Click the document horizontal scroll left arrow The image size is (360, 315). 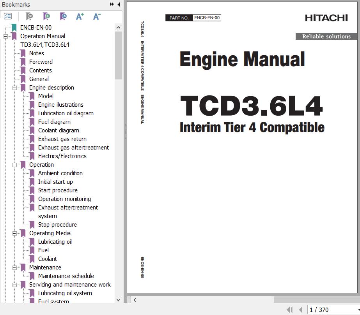click(x=135, y=300)
